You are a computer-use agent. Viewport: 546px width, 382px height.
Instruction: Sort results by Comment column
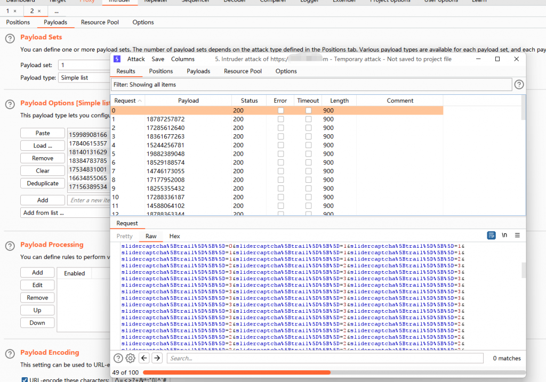click(x=400, y=101)
